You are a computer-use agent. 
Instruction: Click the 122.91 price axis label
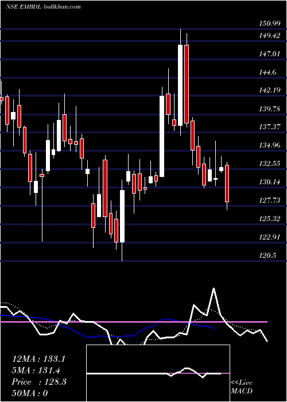(x=269, y=237)
